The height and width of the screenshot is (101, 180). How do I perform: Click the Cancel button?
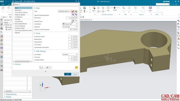point(75,74)
